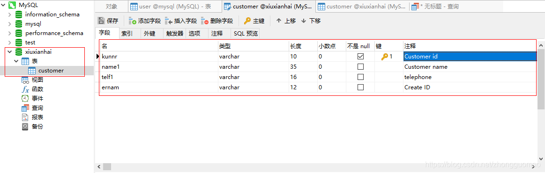The height and width of the screenshot is (173, 545).
Task: Click the kunnr field name cell
Action: point(159,56)
